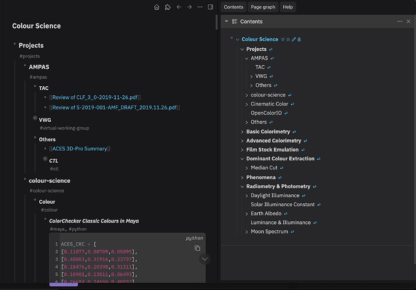The width and height of the screenshot is (416, 290).
Task: Toggle the CTL block bullet
Action: [45, 159]
